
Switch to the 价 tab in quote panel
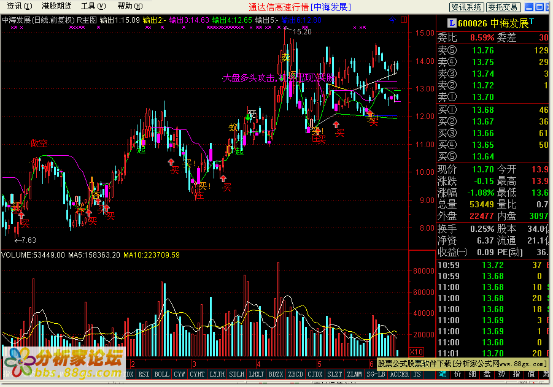click(458, 374)
